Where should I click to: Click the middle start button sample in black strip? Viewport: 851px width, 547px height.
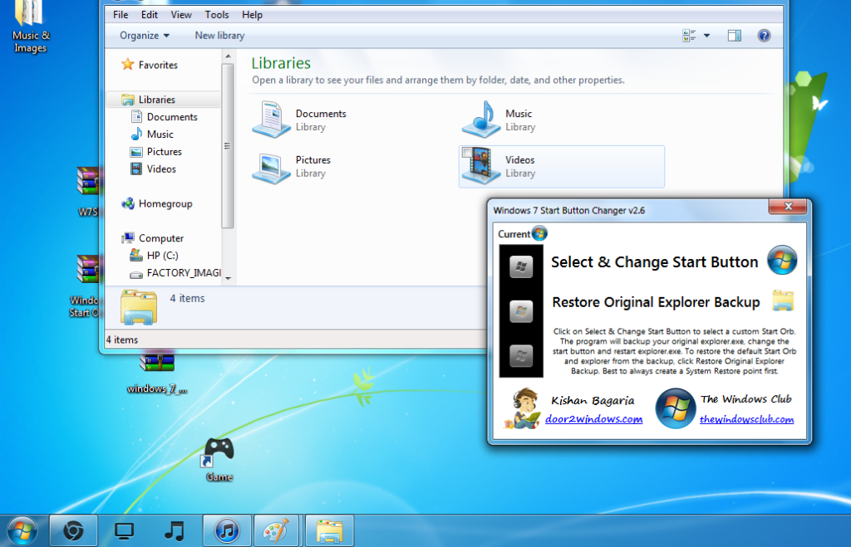521,311
